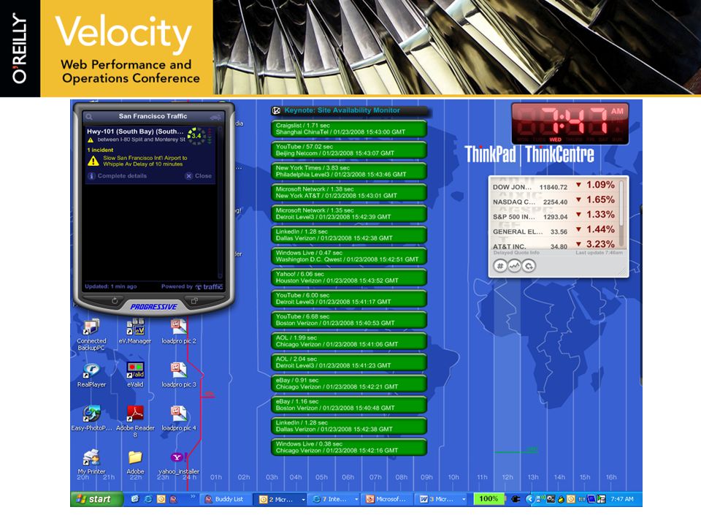This screenshot has width=701, height=526.
Task: Expand the quick launch chevron
Action: 193,497
